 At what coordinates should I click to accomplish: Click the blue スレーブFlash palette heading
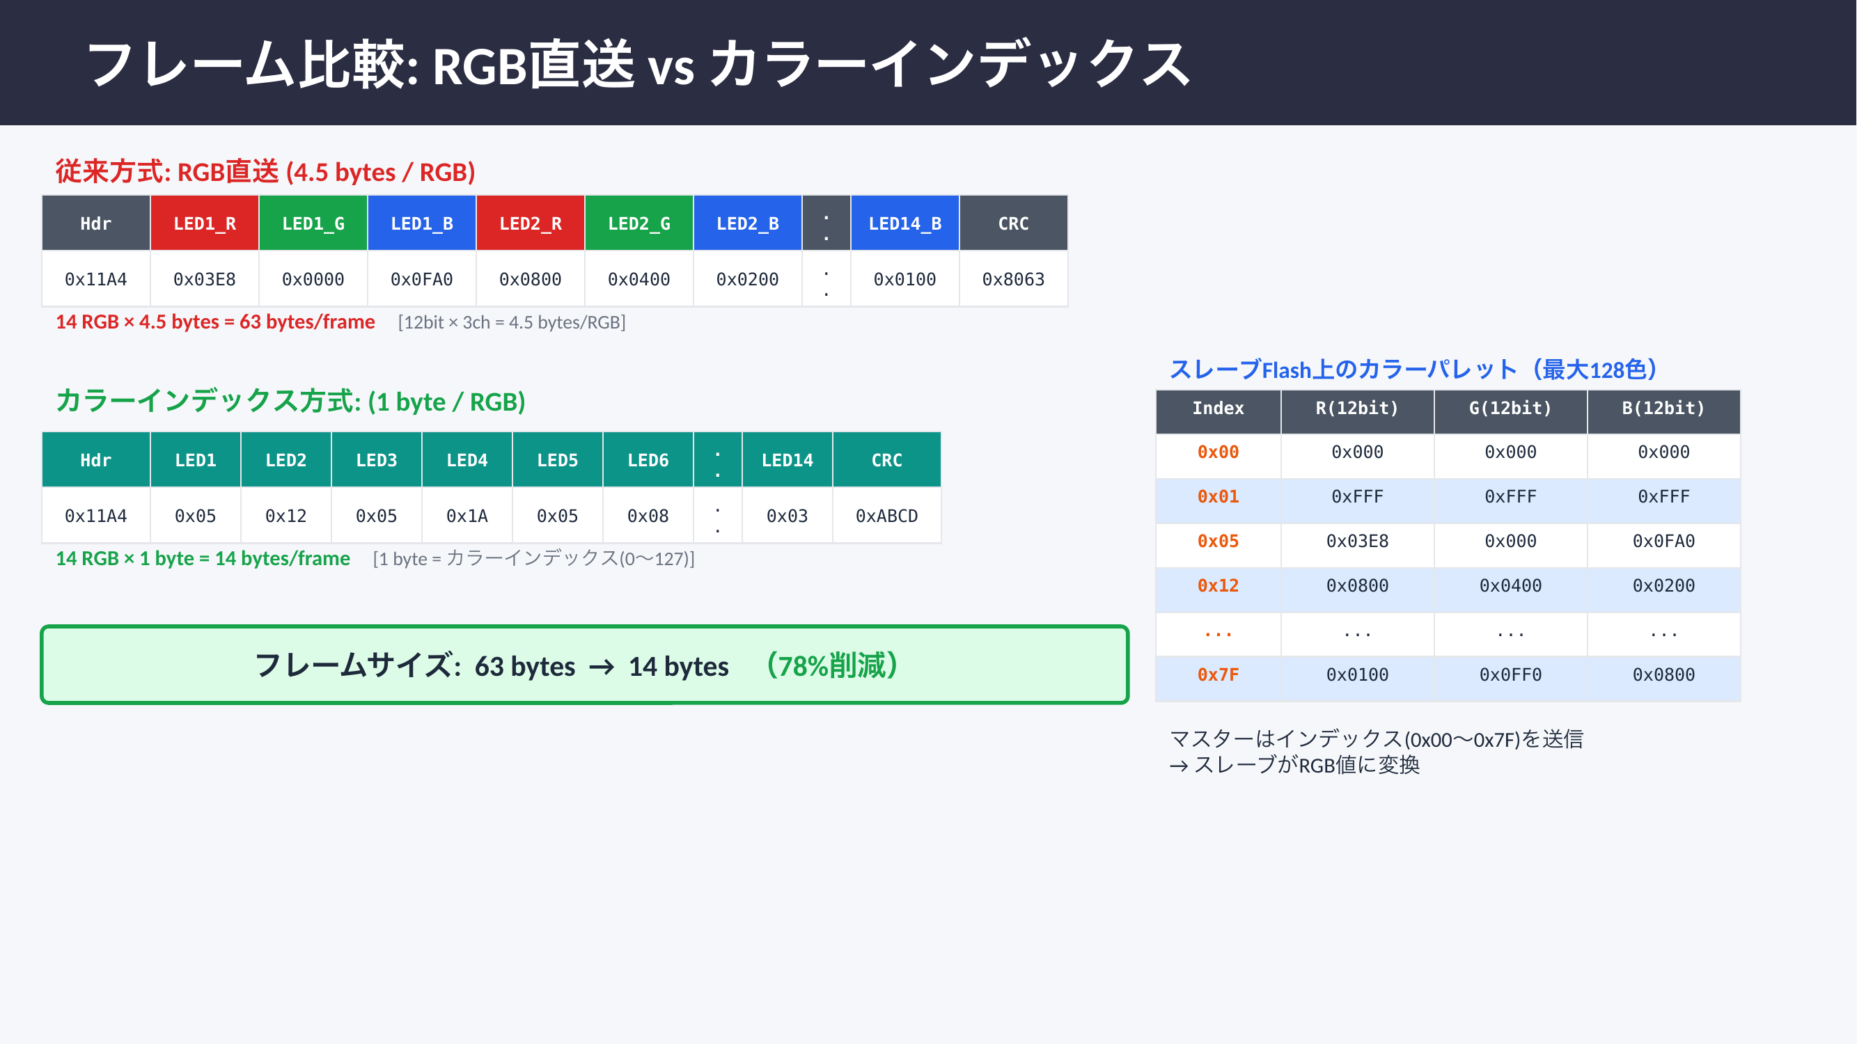1413,370
